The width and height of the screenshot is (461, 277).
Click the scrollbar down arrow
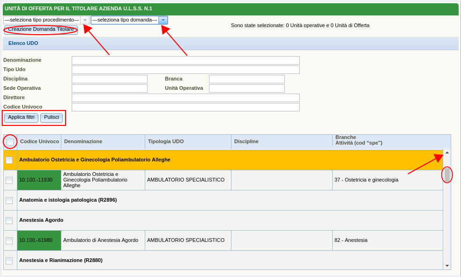447,266
